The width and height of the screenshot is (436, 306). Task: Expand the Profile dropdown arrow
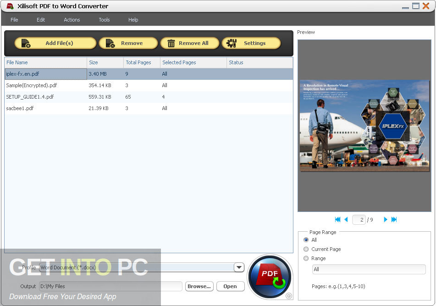coord(239,267)
